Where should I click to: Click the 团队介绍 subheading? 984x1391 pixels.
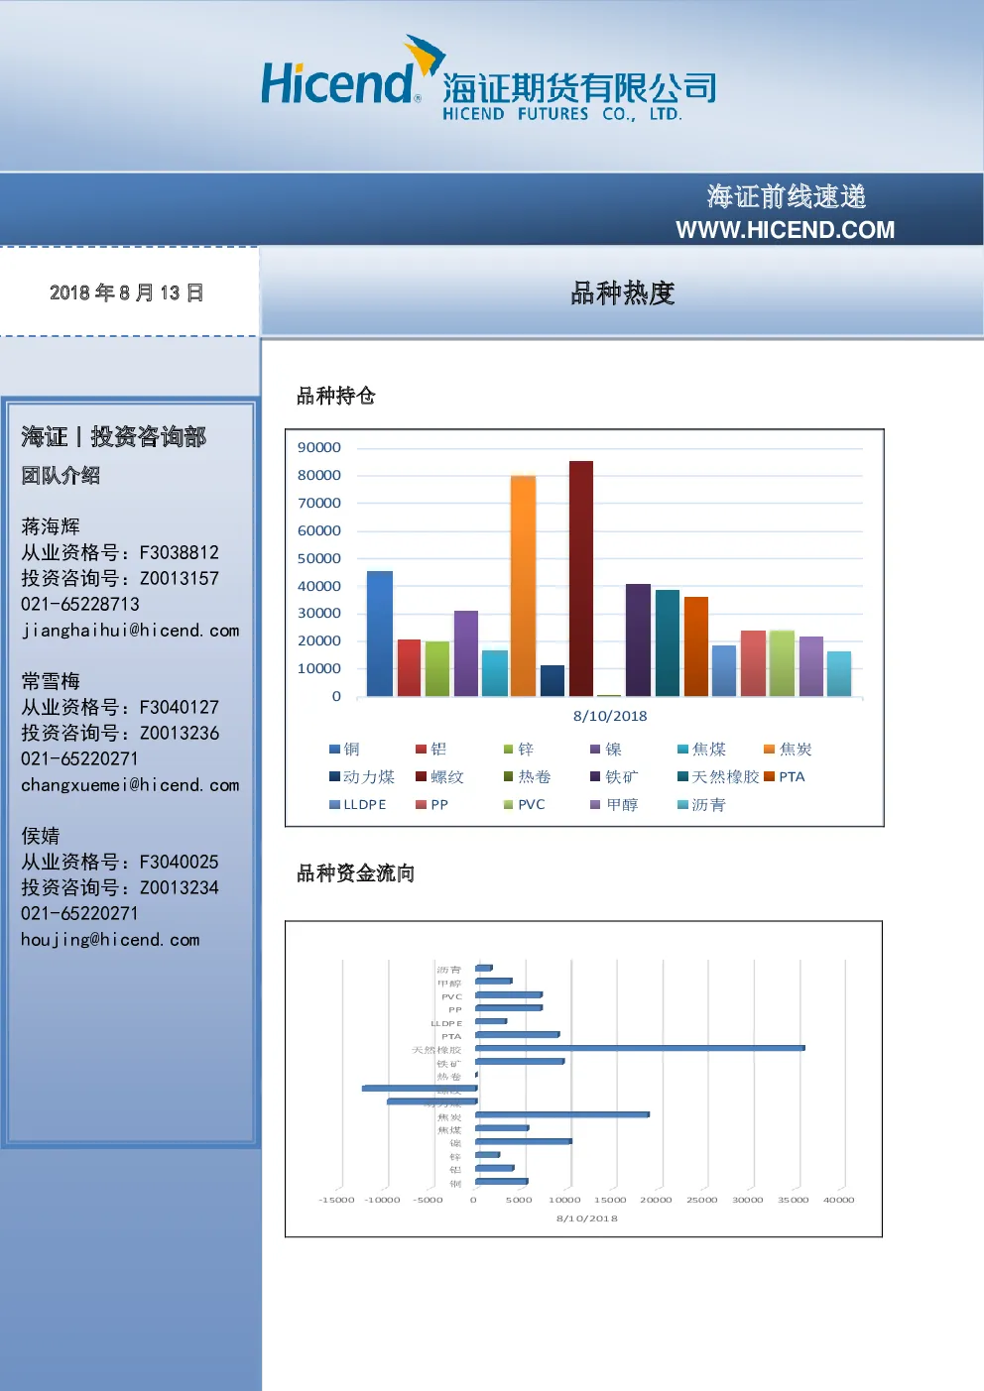(x=61, y=476)
